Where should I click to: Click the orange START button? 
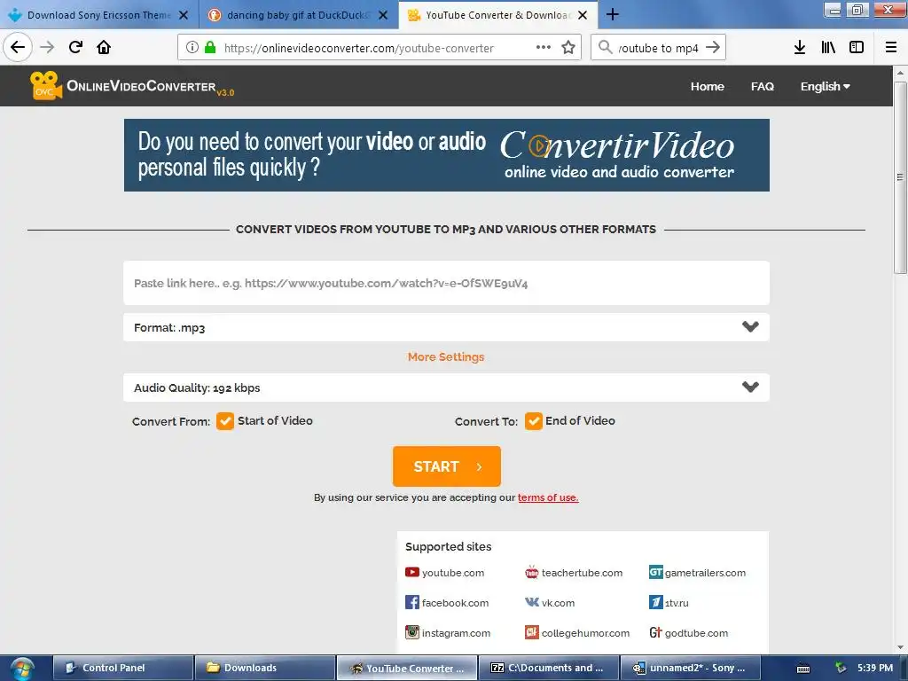pos(447,466)
